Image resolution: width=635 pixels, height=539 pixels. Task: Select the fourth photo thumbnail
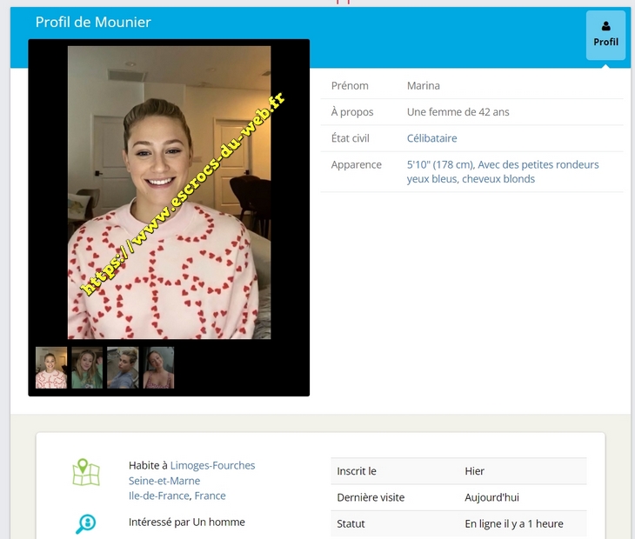tap(158, 368)
